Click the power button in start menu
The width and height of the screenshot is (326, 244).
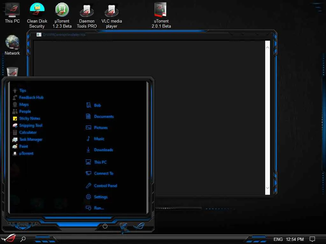pyautogui.click(x=105, y=226)
